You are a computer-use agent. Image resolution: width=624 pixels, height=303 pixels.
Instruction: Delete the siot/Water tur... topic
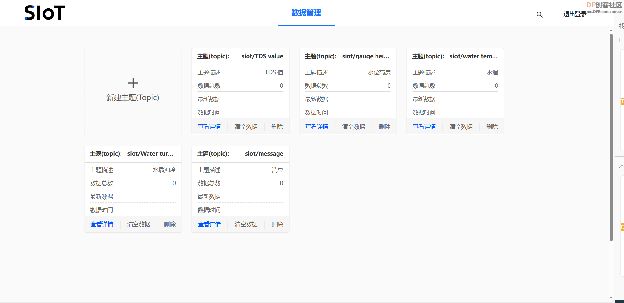pyautogui.click(x=170, y=224)
